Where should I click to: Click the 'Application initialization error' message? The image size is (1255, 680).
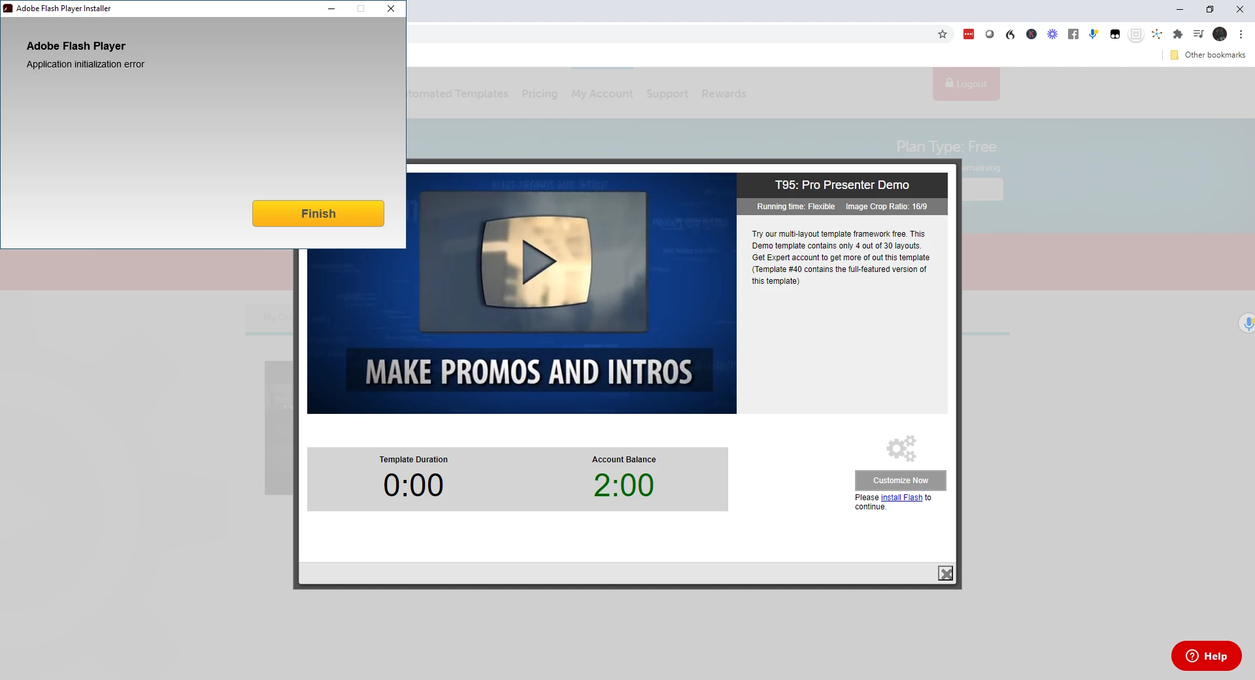(86, 64)
